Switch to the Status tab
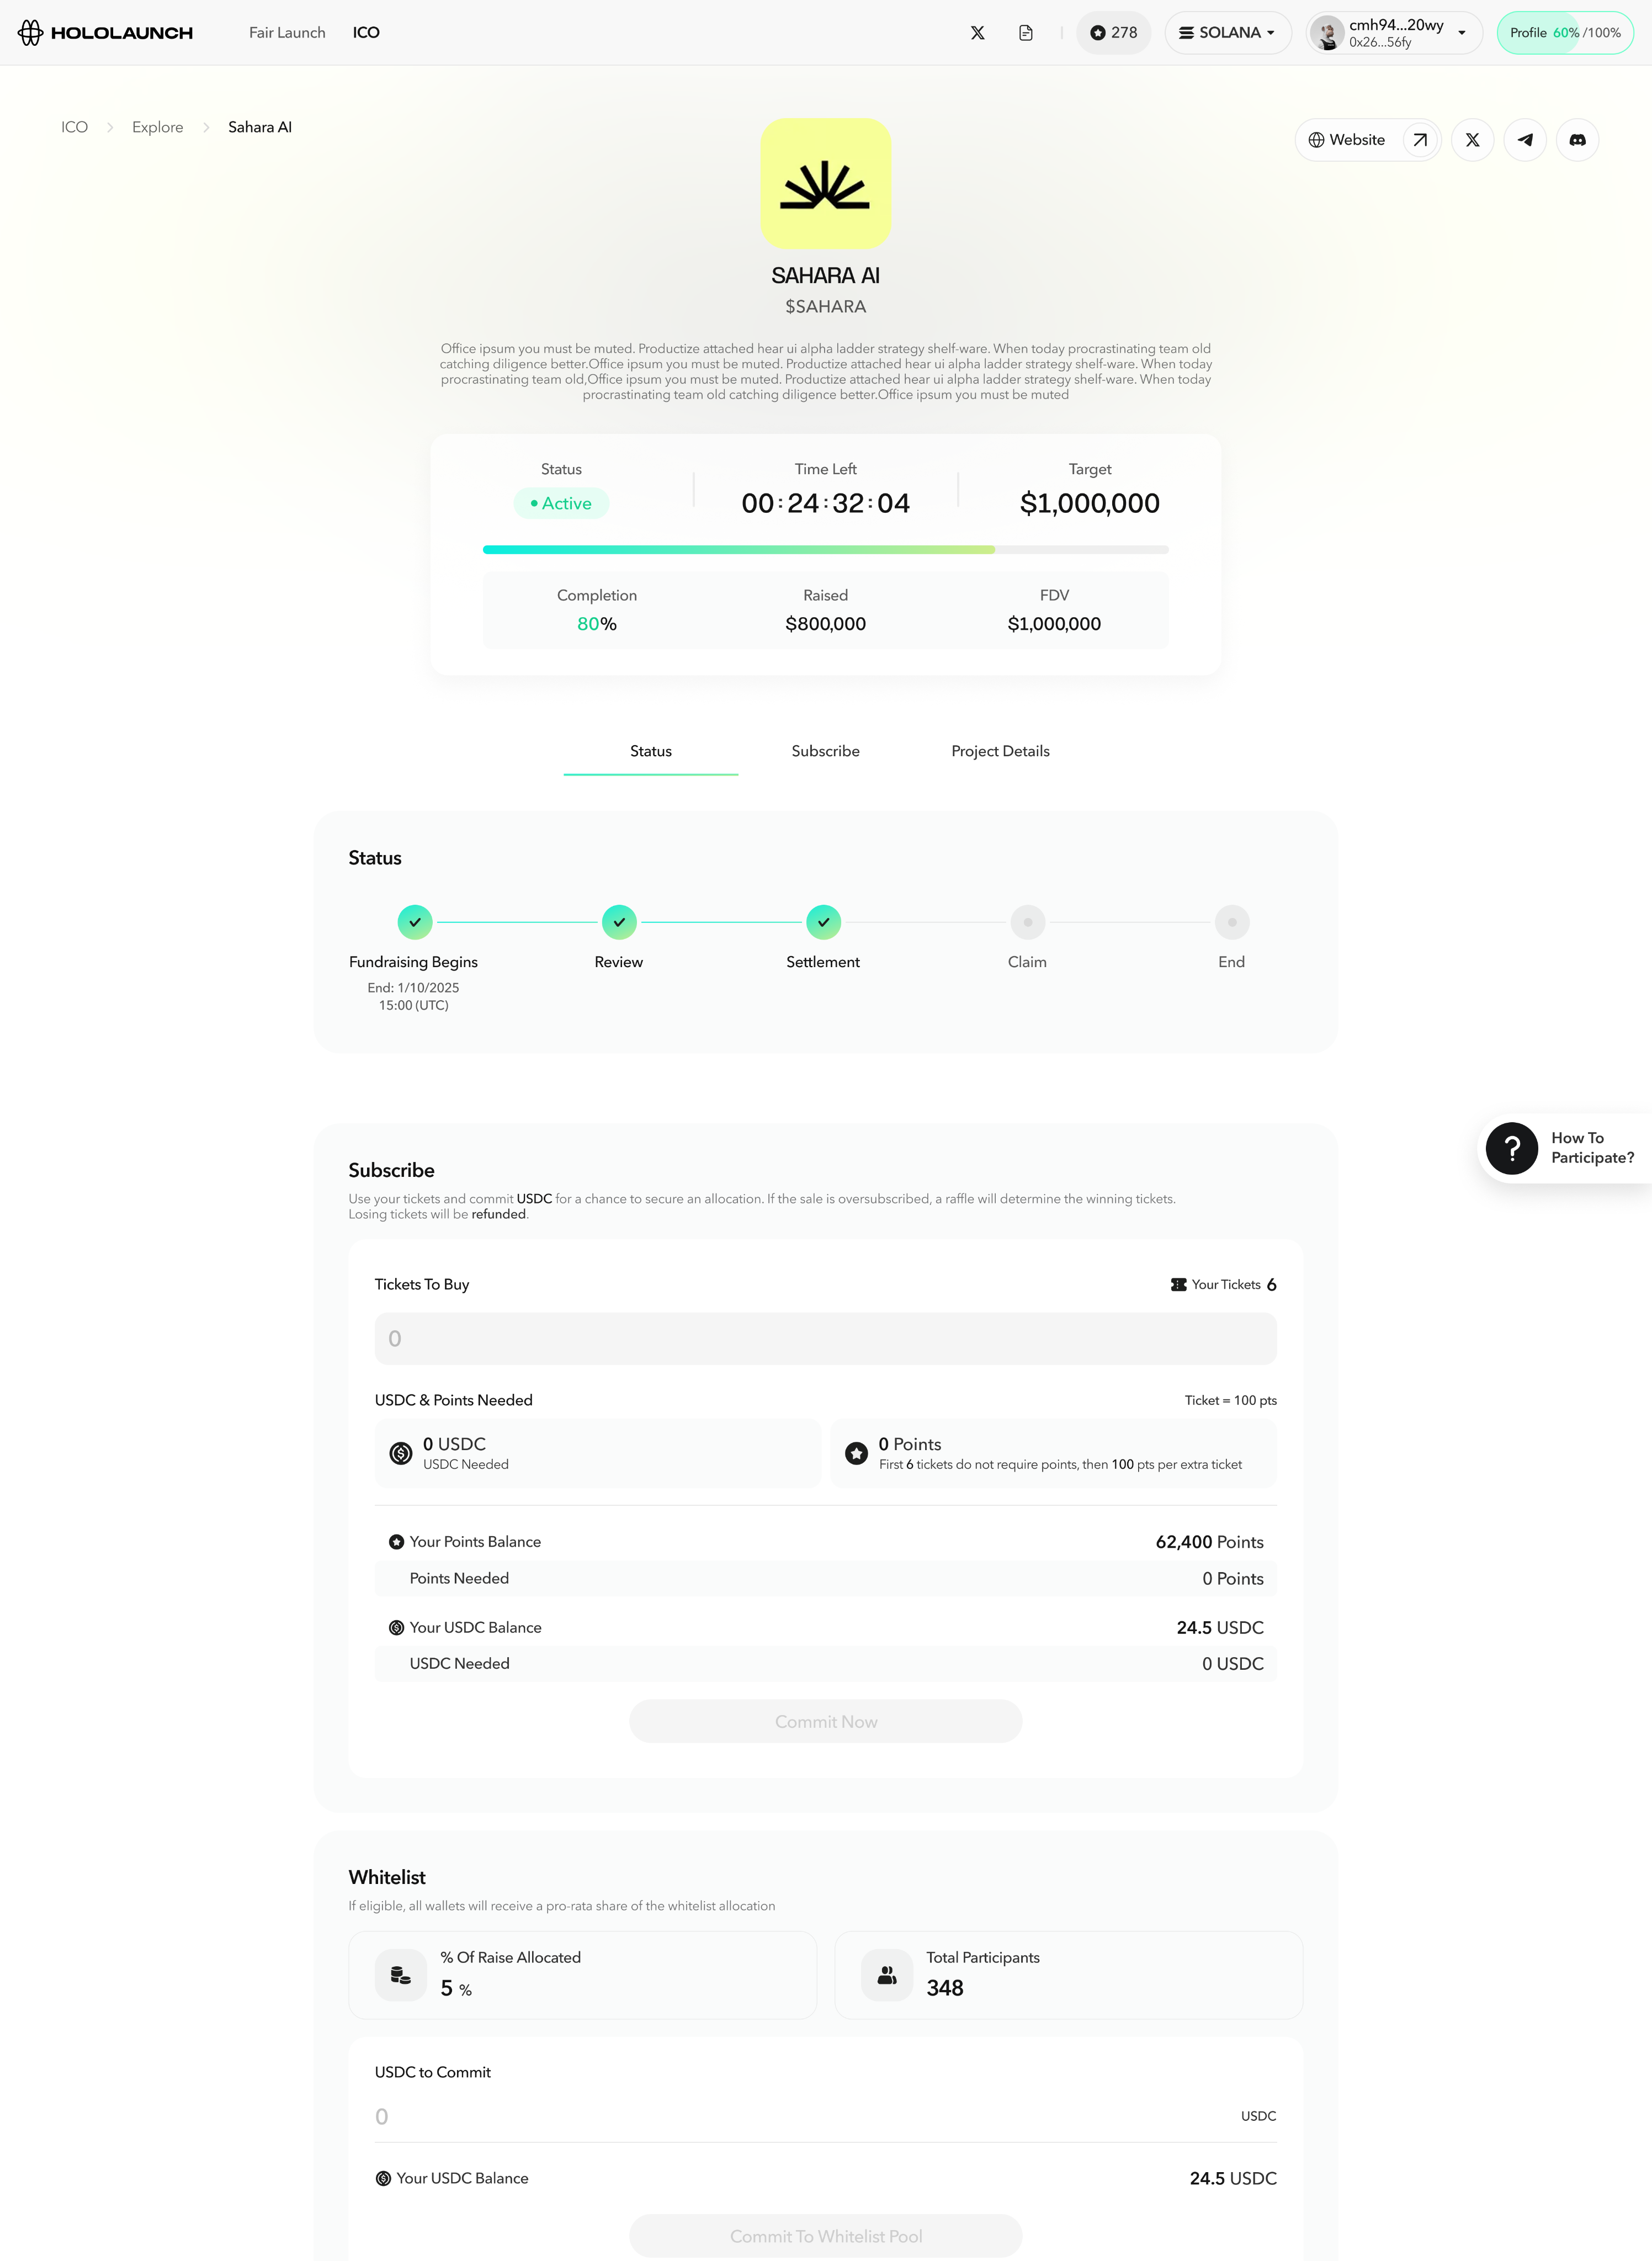1652x2261 pixels. pyautogui.click(x=651, y=751)
